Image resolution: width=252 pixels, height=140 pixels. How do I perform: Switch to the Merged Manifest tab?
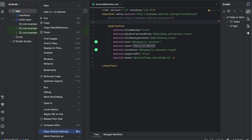click(113, 134)
